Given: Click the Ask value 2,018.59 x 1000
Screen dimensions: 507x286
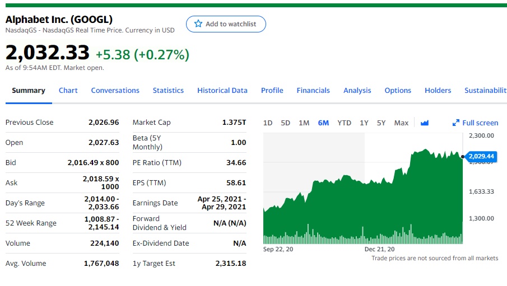Looking at the screenshot, I should coord(101,182).
